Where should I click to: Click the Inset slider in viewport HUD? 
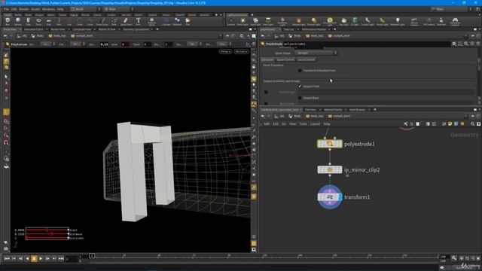pos(47,230)
